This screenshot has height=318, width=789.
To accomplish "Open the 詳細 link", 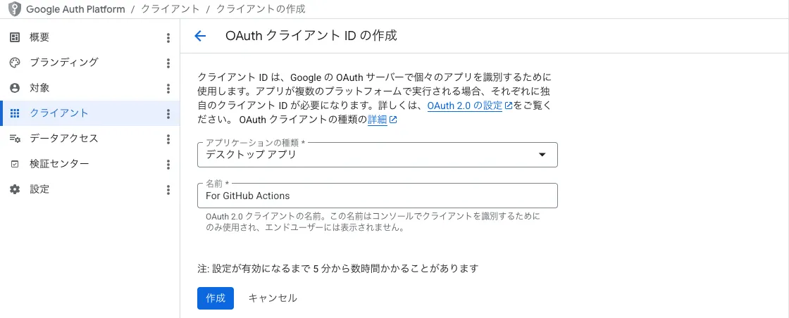I will (378, 120).
